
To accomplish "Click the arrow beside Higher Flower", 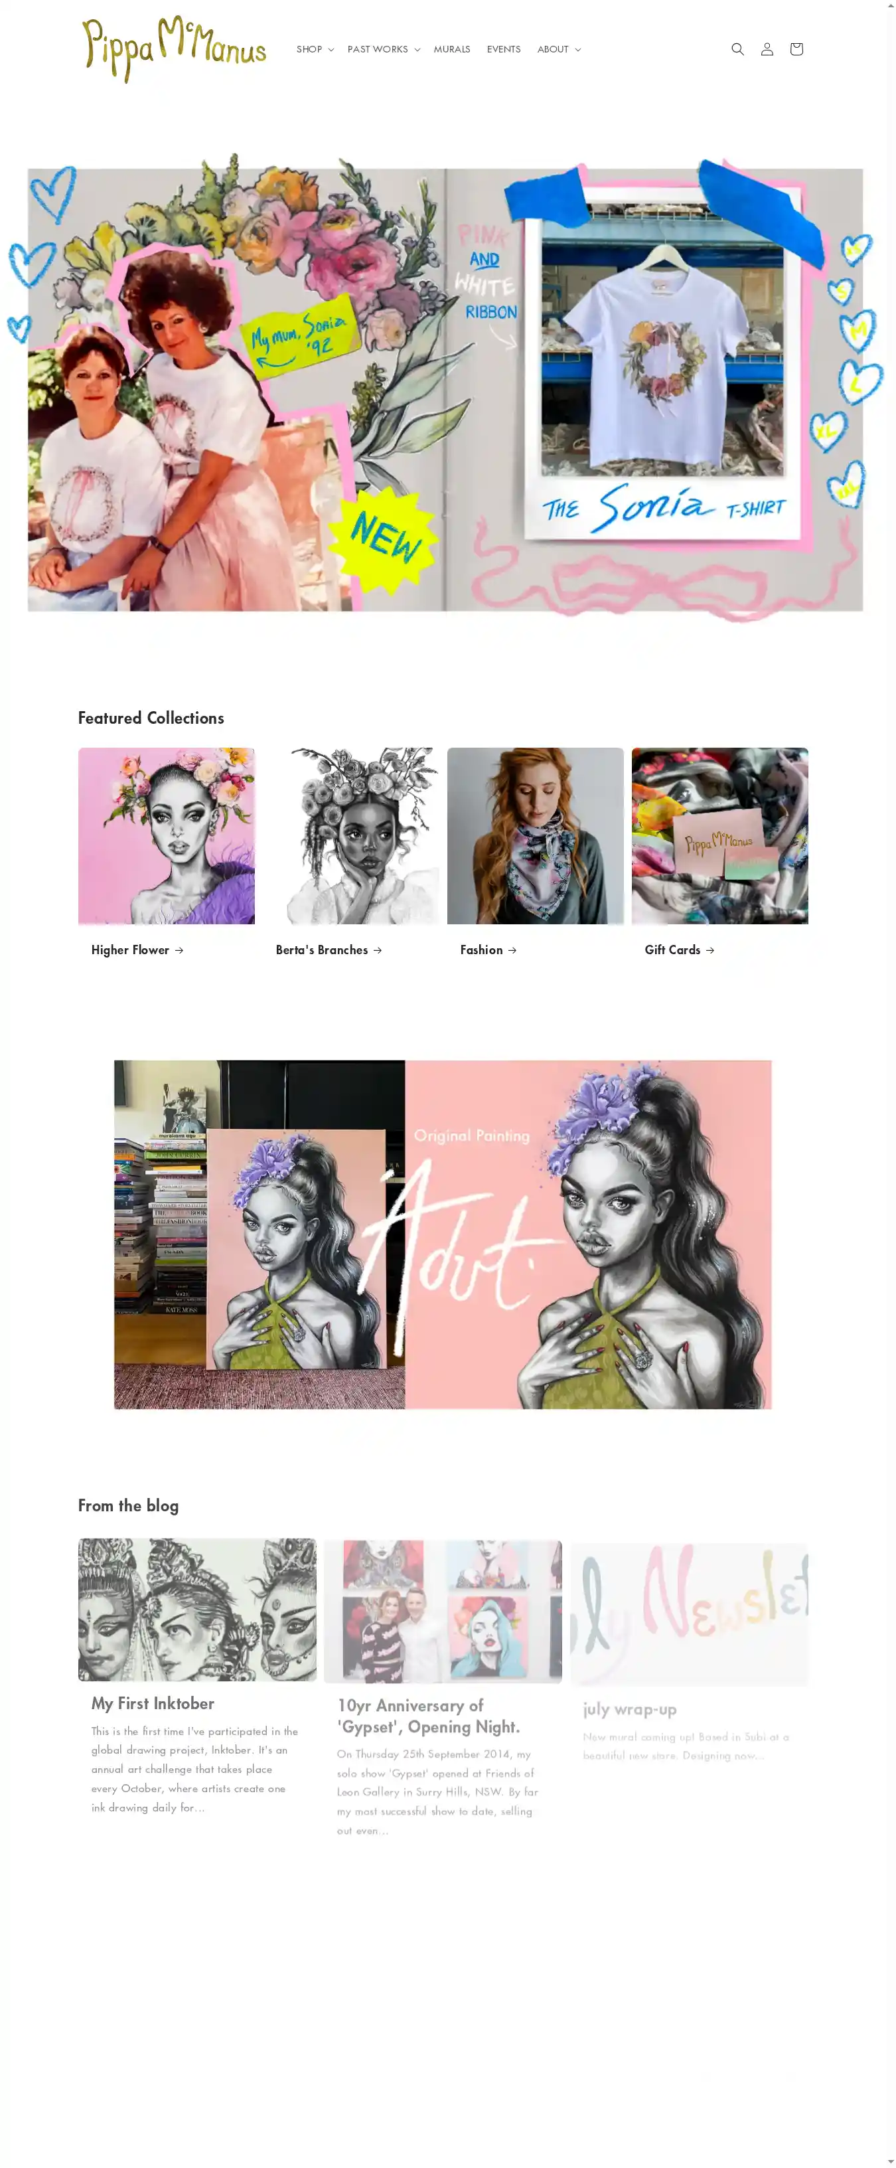I will [x=179, y=950].
